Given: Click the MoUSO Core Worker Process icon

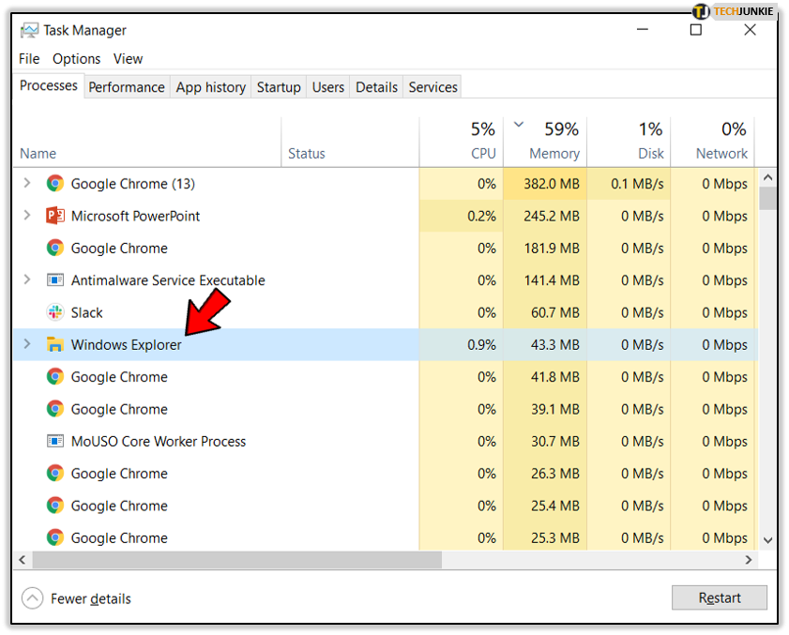Looking at the screenshot, I should click(55, 441).
